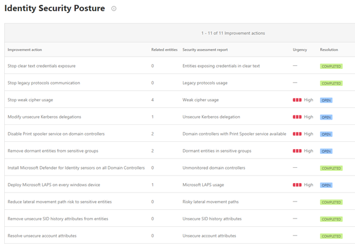
Task: Click the red urgency bars for Unsecure Kerberos delegation
Action: point(297,117)
